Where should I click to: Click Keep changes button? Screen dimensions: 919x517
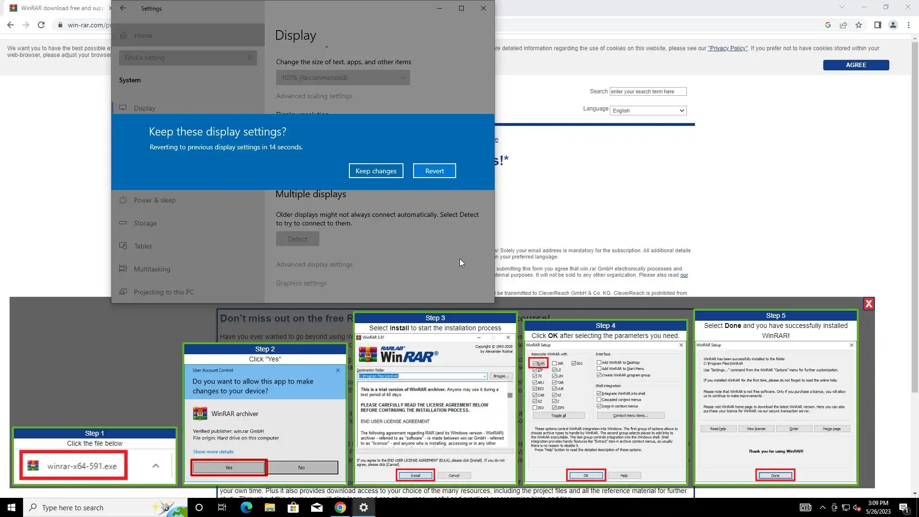click(376, 171)
